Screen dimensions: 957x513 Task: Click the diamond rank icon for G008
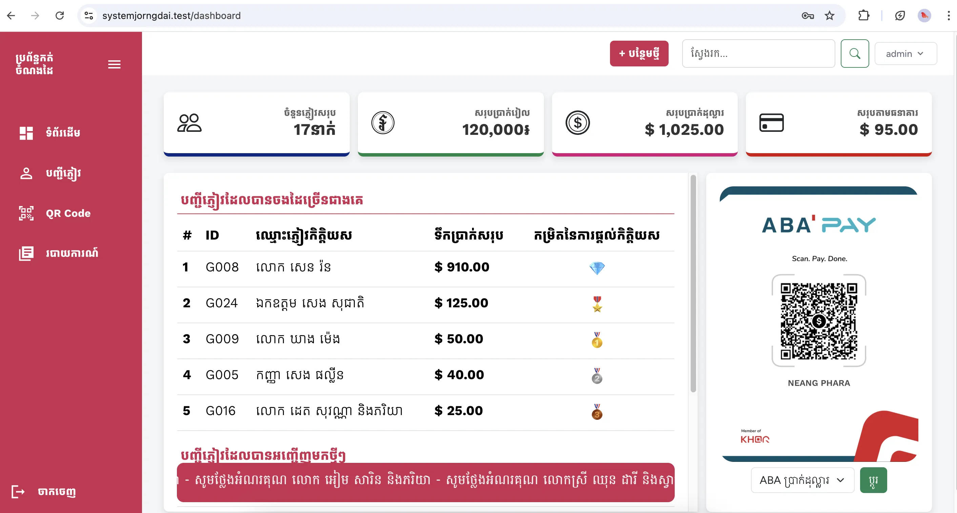[x=597, y=268]
